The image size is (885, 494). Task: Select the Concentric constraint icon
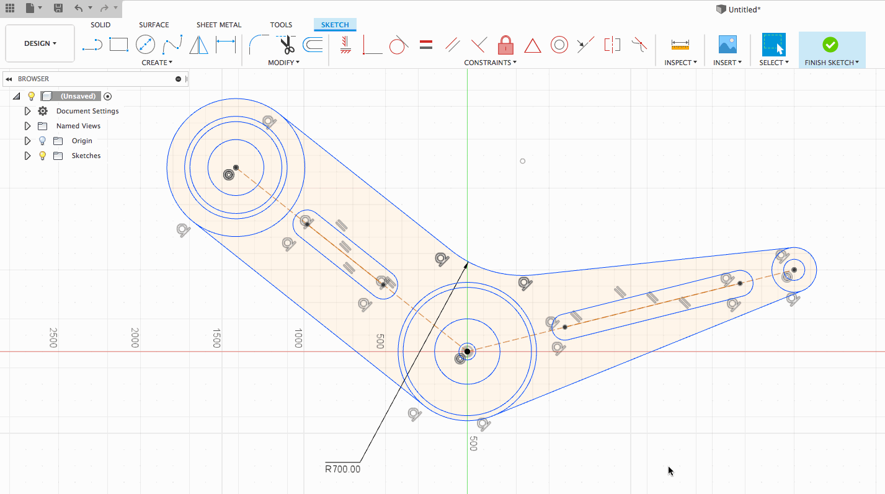(x=559, y=45)
